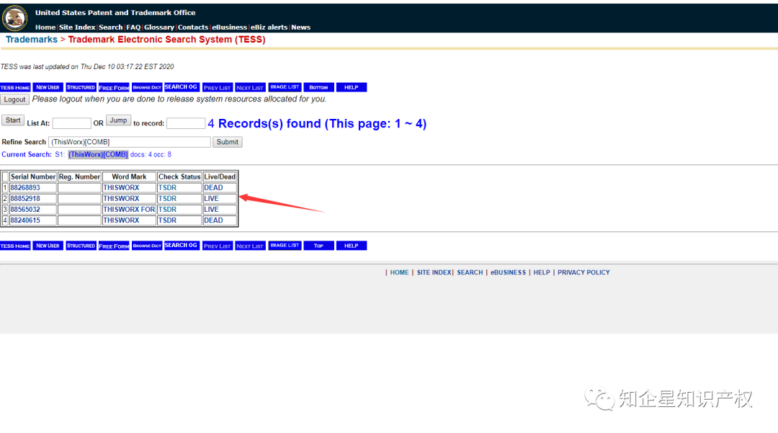Click the top Help button
The image size is (778, 433).
click(x=352, y=87)
